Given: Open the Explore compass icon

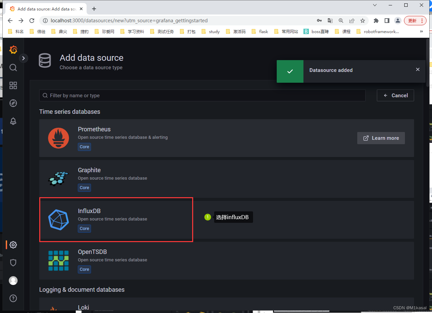Looking at the screenshot, I should pyautogui.click(x=13, y=103).
